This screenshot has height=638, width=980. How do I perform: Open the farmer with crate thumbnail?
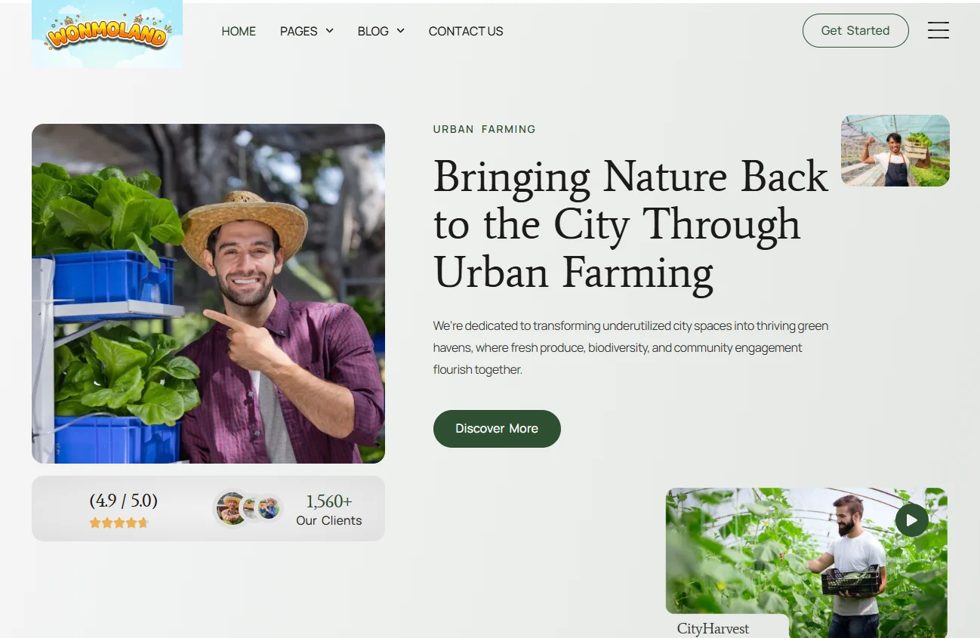[895, 150]
